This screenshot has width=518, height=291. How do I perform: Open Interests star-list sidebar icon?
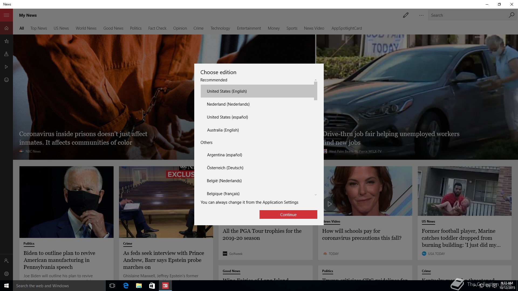tap(6, 41)
